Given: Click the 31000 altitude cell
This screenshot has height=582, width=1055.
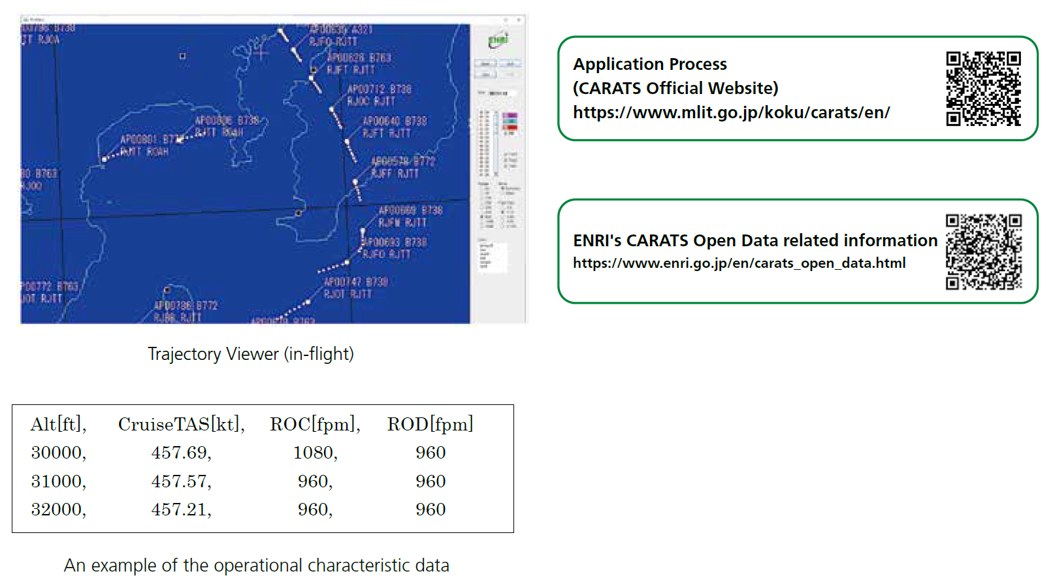Looking at the screenshot, I should click(x=58, y=481).
